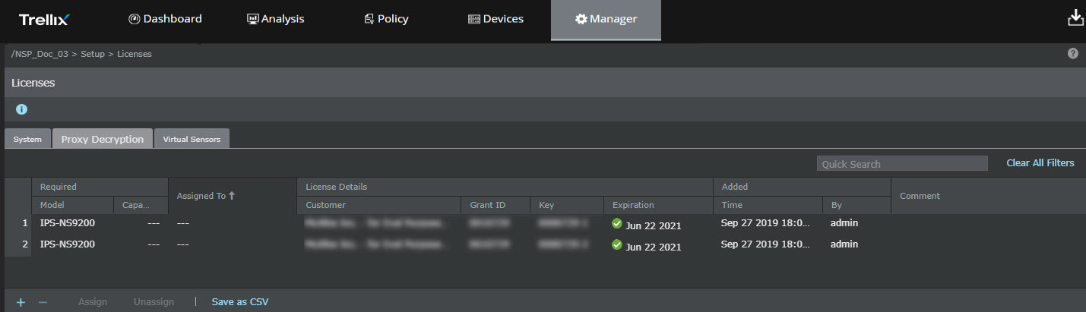The height and width of the screenshot is (312, 1086).
Task: Click the blue information icon
Action: pyautogui.click(x=21, y=109)
